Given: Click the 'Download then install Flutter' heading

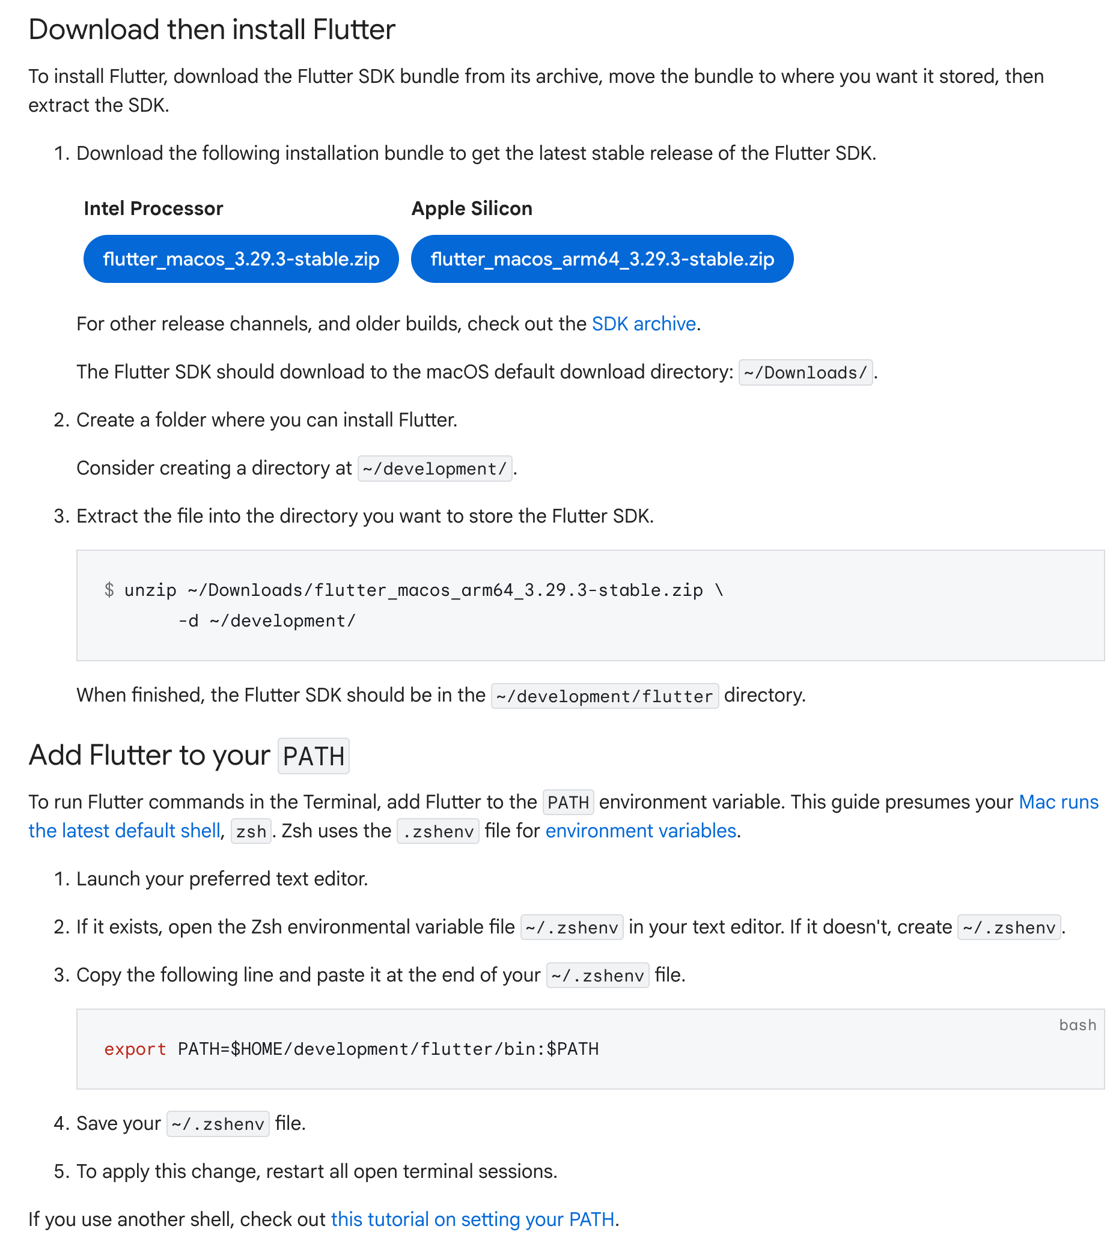Looking at the screenshot, I should [x=212, y=28].
